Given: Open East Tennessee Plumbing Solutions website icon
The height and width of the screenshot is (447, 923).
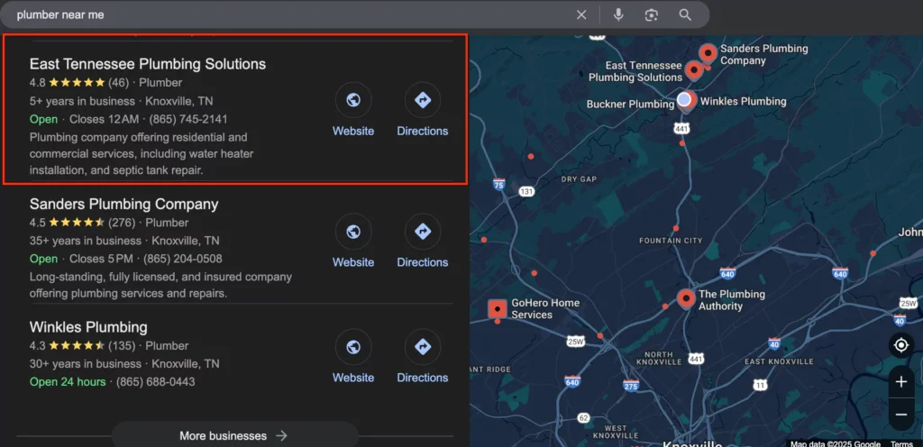Looking at the screenshot, I should (353, 100).
